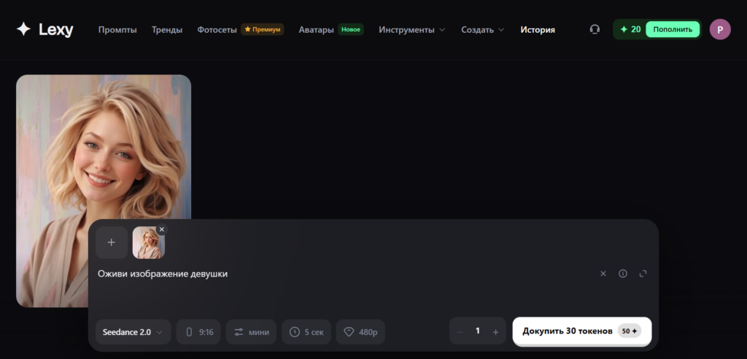Open support via headphones icon

point(595,30)
